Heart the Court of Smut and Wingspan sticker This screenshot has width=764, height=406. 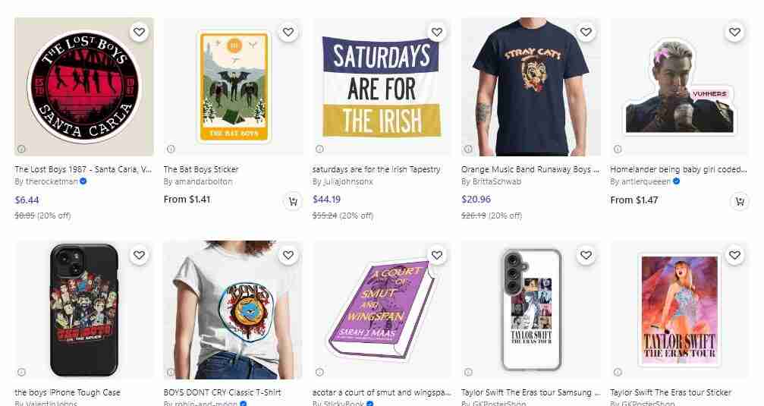[x=436, y=256]
